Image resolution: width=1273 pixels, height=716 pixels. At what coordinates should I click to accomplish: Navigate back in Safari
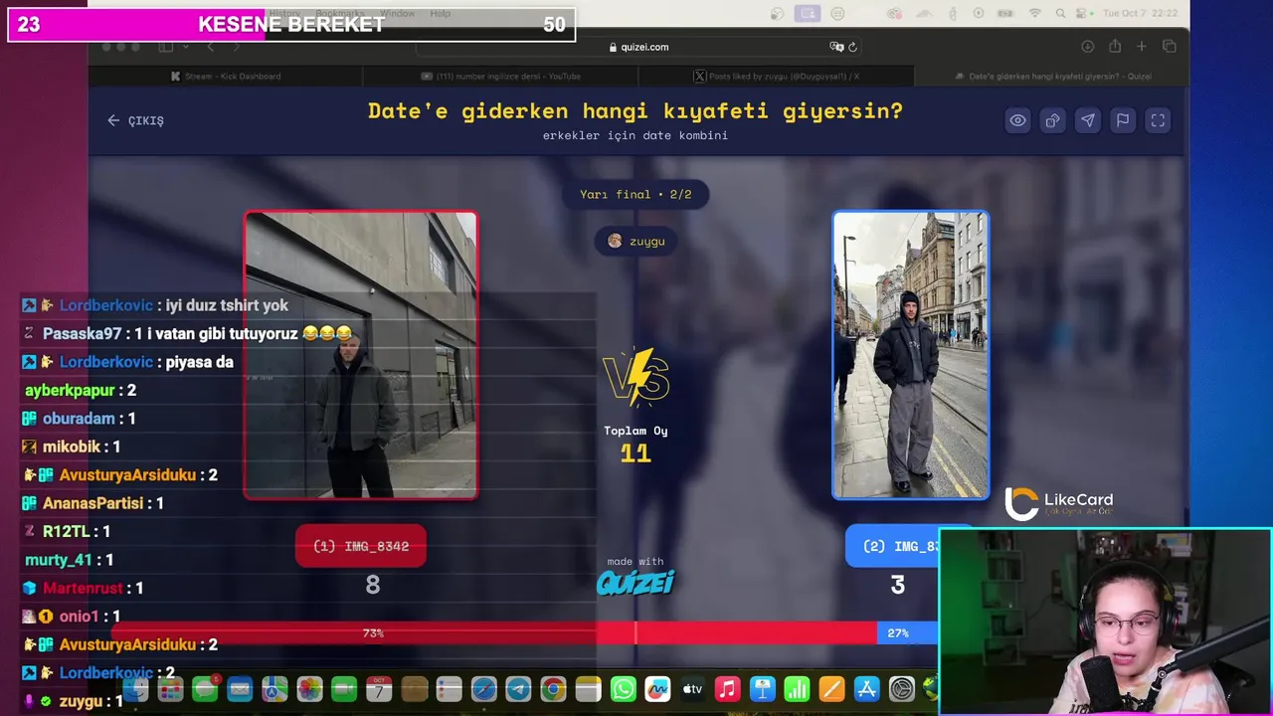click(210, 47)
